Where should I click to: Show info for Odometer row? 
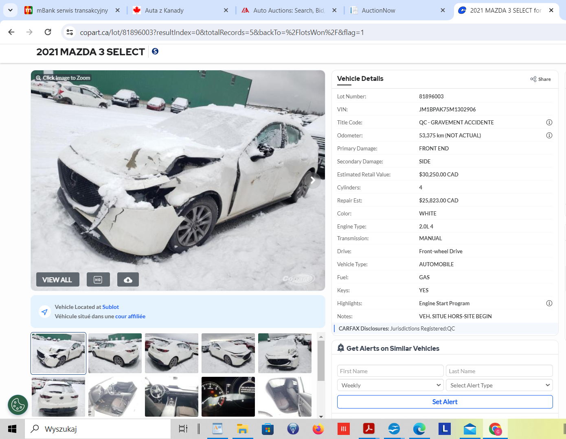[x=549, y=135]
